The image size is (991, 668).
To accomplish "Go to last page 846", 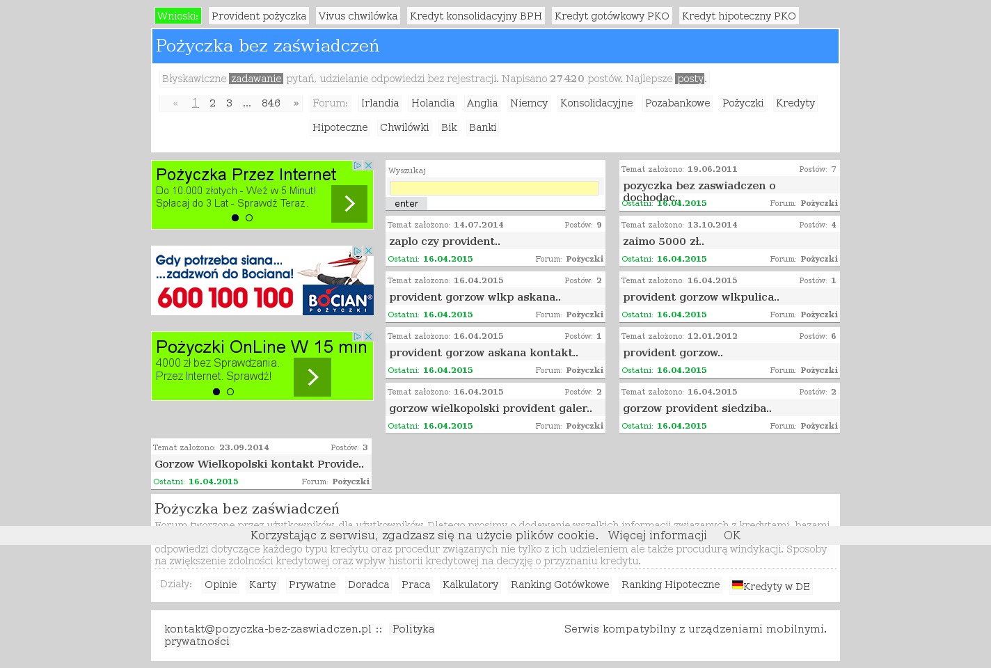I will 271,104.
